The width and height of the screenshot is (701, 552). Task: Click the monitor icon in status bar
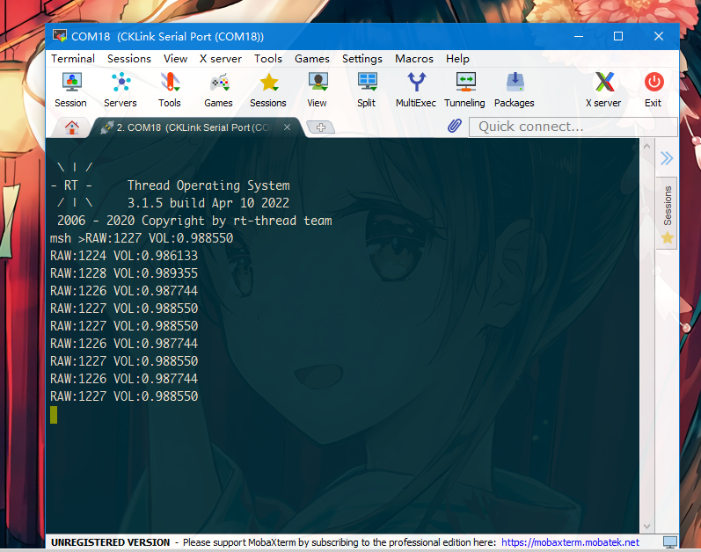click(x=669, y=542)
